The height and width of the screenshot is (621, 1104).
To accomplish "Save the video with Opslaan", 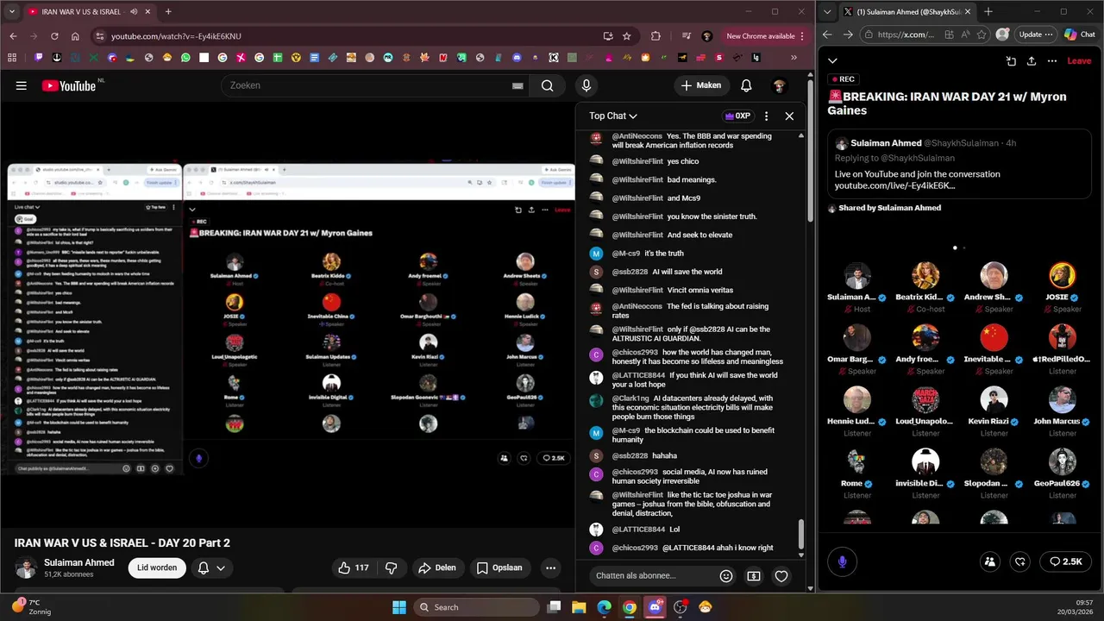I will (x=499, y=568).
